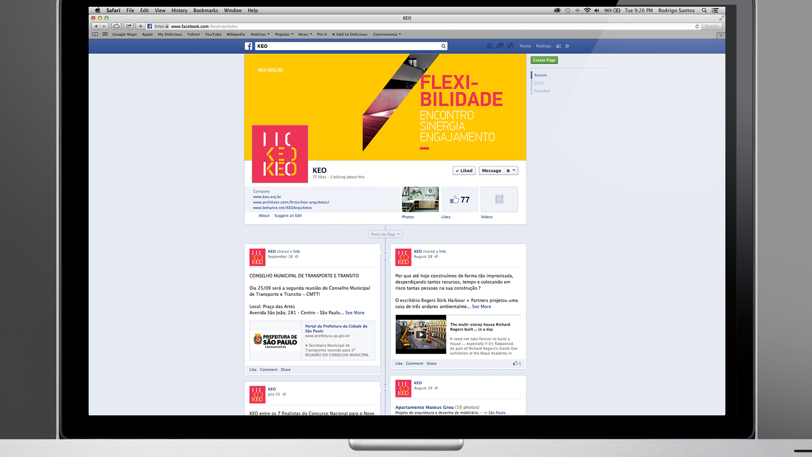Open Notification Center list icon
The width and height of the screenshot is (812, 457).
click(x=715, y=10)
